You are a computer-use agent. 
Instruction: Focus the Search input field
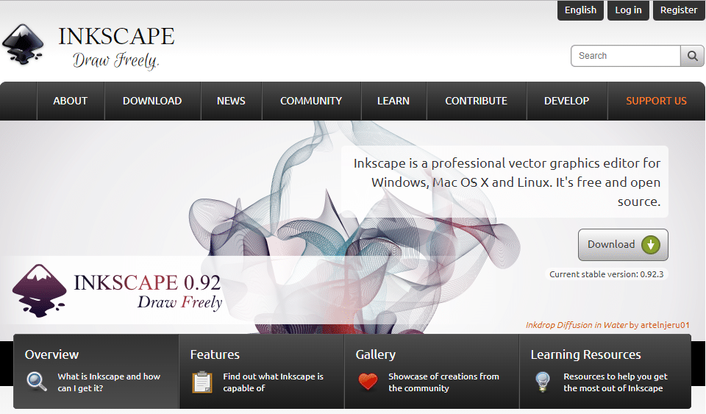pyautogui.click(x=625, y=56)
